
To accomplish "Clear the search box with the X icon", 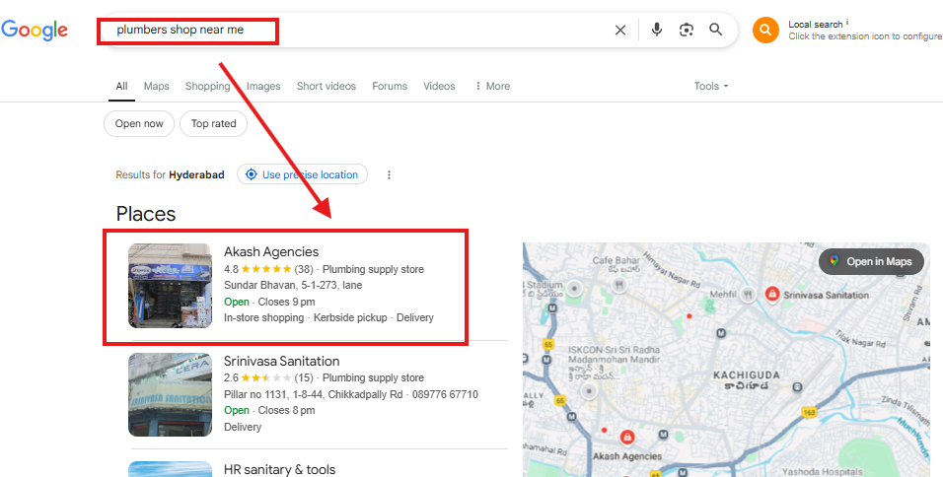I will pos(620,30).
